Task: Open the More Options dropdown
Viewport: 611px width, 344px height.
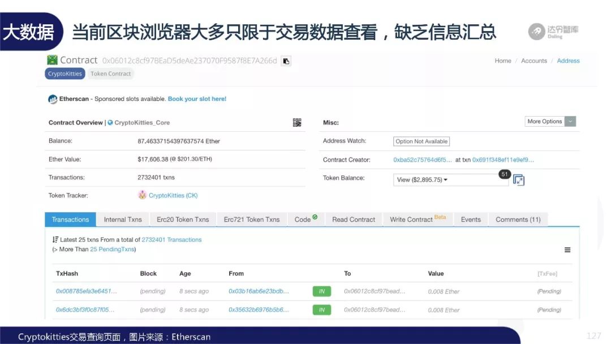Action: coord(550,122)
